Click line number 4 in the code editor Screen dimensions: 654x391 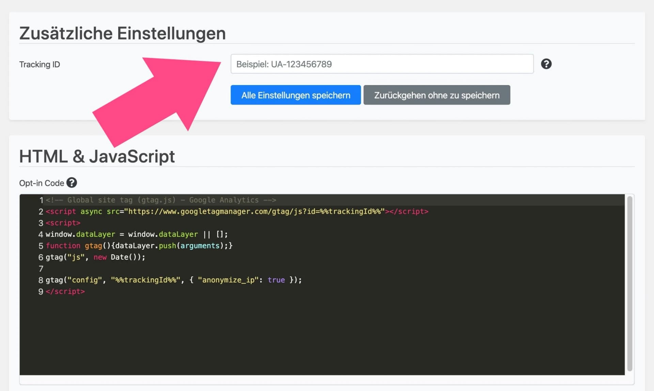pos(41,234)
